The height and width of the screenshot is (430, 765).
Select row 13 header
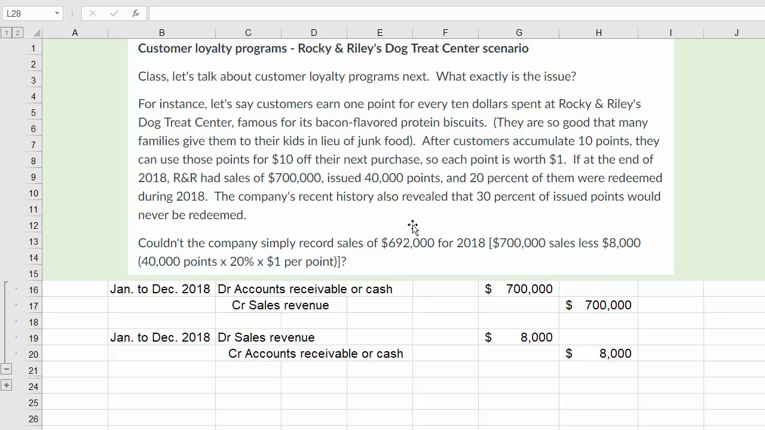[33, 242]
